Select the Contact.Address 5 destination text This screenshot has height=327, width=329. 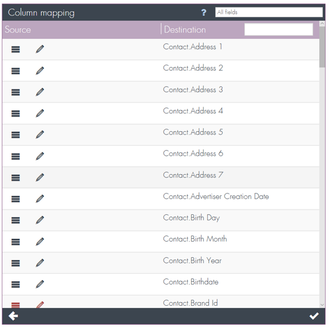click(193, 132)
